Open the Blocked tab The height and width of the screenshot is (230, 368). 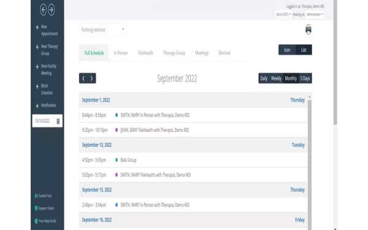tap(224, 53)
